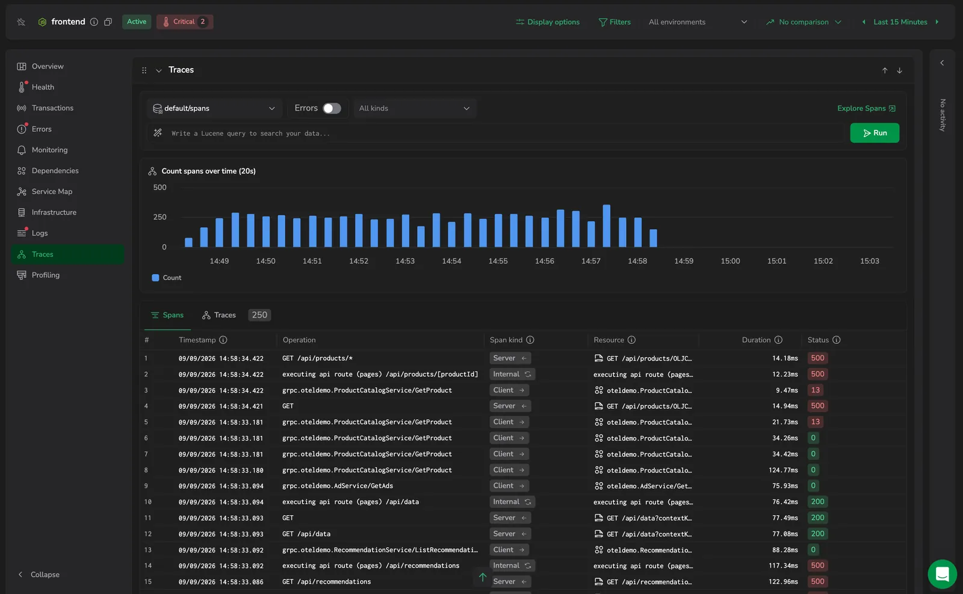Image resolution: width=963 pixels, height=594 pixels.
Task: Open Profiling in the sidebar
Action: coord(67,275)
